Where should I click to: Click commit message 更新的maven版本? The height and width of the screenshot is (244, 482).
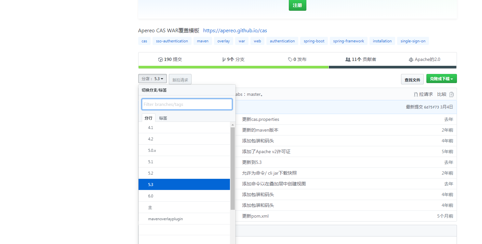click(260, 130)
